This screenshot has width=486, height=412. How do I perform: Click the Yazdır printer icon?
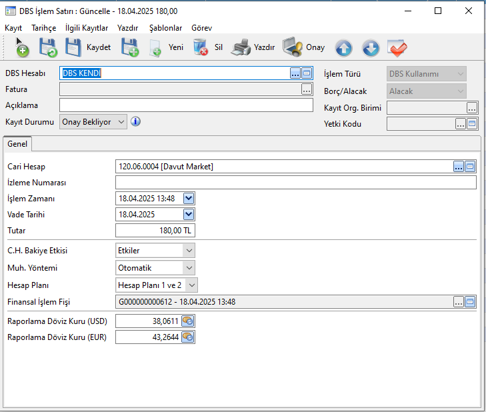(x=241, y=48)
